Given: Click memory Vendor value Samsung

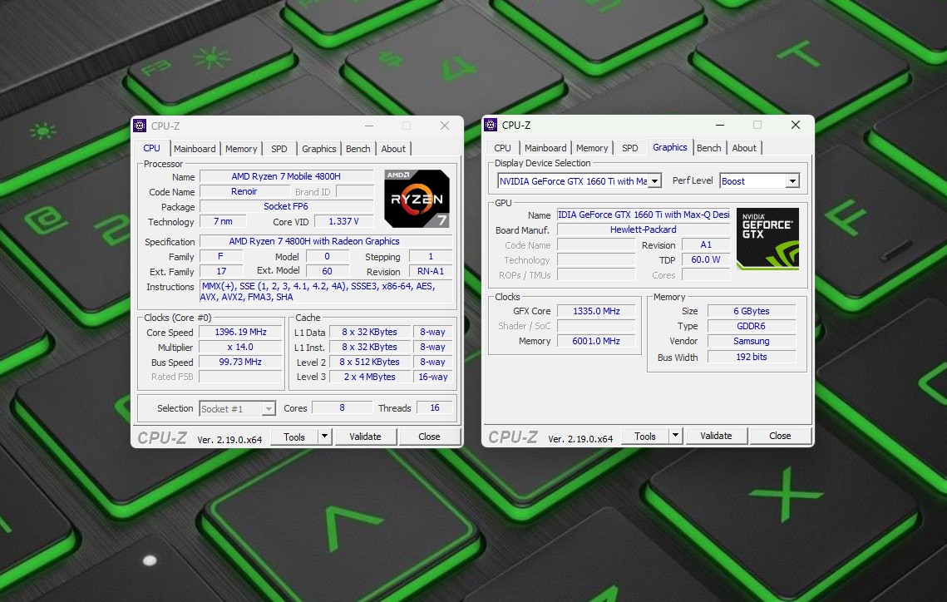Looking at the screenshot, I should pyautogui.click(x=752, y=341).
